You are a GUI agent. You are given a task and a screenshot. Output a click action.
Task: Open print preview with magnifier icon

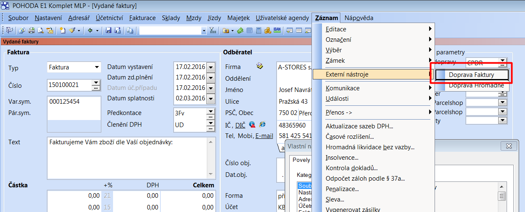(40, 30)
